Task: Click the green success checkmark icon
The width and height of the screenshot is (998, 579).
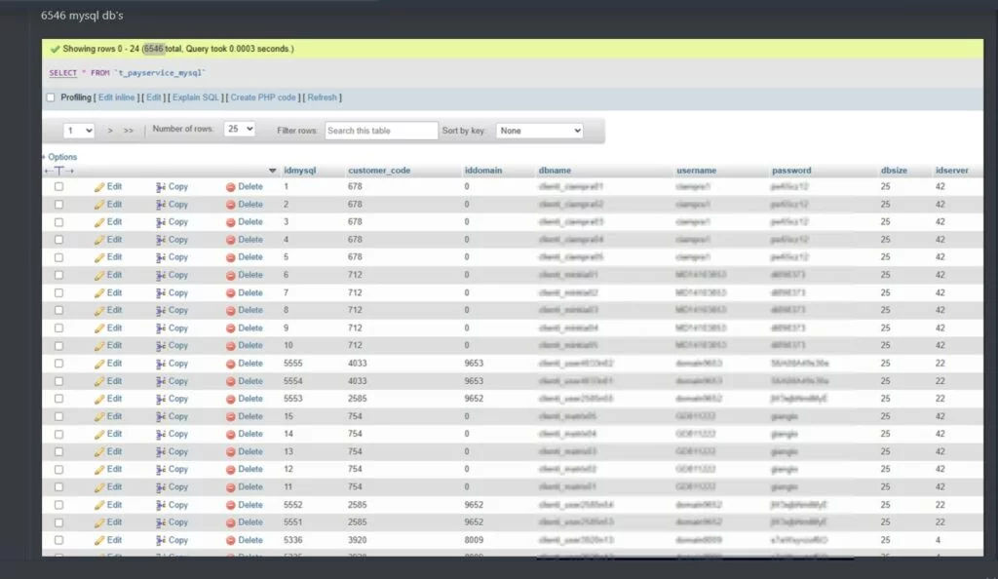Action: (56, 49)
